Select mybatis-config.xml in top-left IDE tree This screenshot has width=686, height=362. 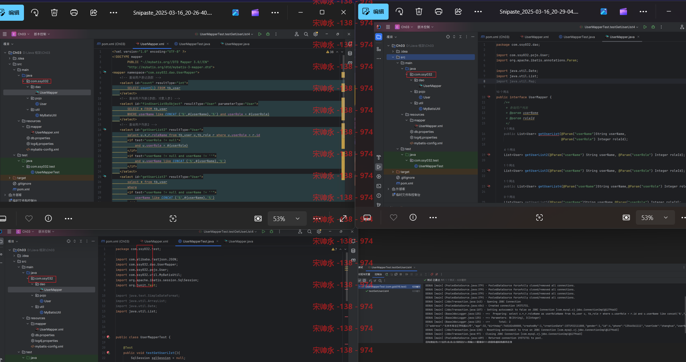(45, 150)
